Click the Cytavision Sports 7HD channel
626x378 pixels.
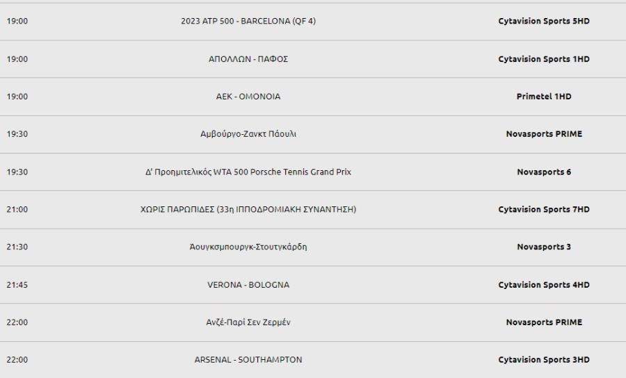544,209
